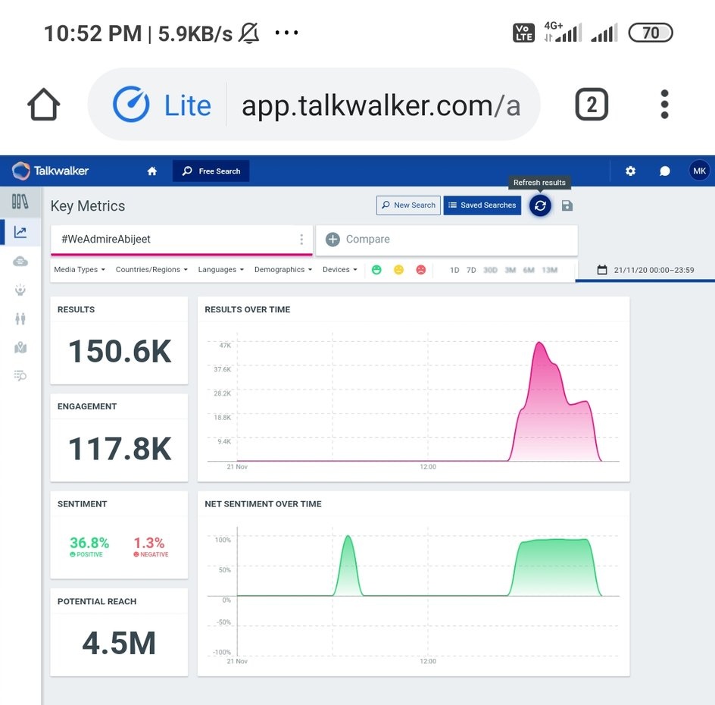Open Saved Searches
The width and height of the screenshot is (715, 705).
[x=482, y=205]
